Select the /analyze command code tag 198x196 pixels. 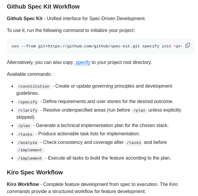[28, 143]
